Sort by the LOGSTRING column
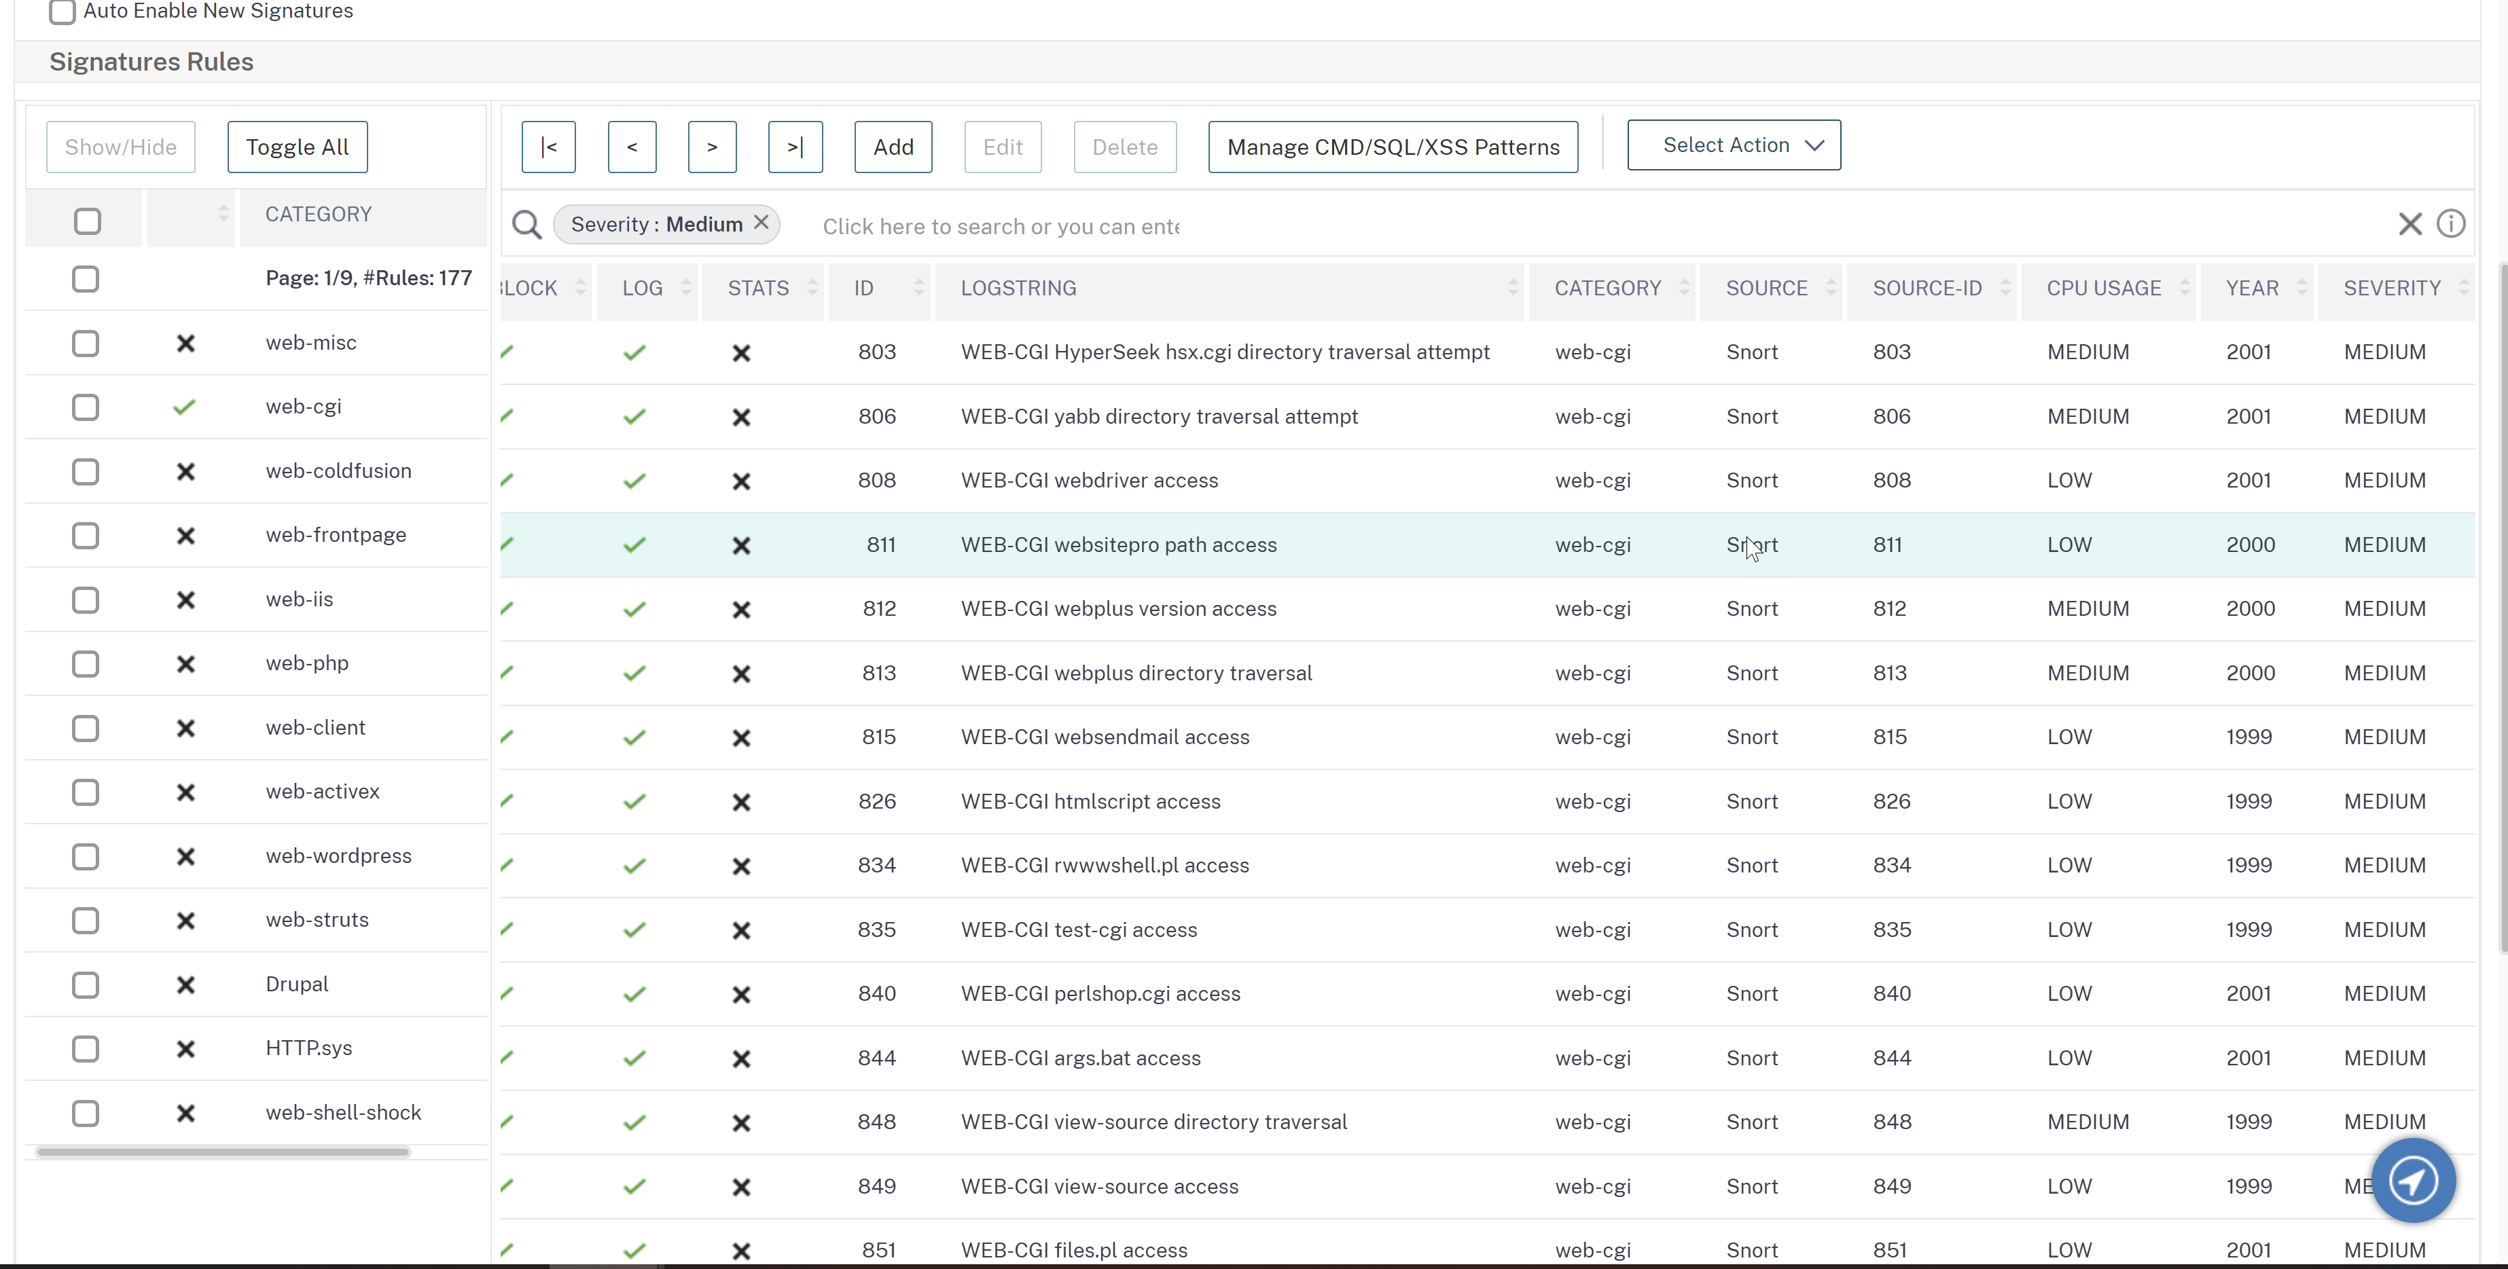Screen dimensions: 2508x1269 tap(1512, 287)
